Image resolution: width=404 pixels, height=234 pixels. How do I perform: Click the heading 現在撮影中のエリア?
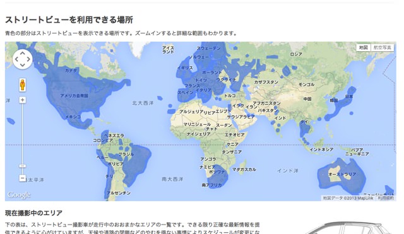33,213
